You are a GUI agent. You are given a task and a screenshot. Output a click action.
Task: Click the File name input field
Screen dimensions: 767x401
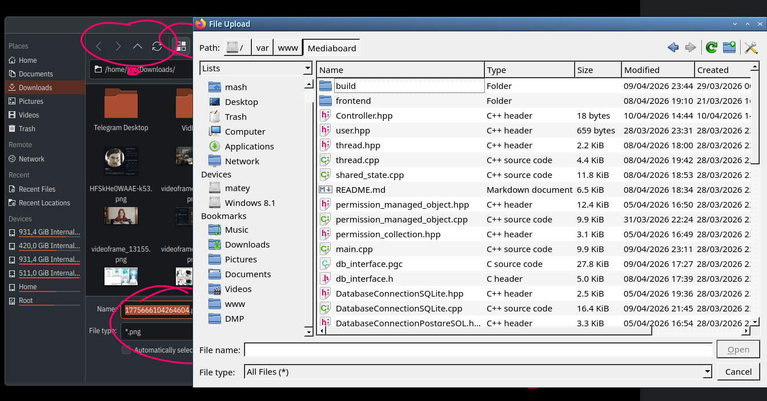478,349
